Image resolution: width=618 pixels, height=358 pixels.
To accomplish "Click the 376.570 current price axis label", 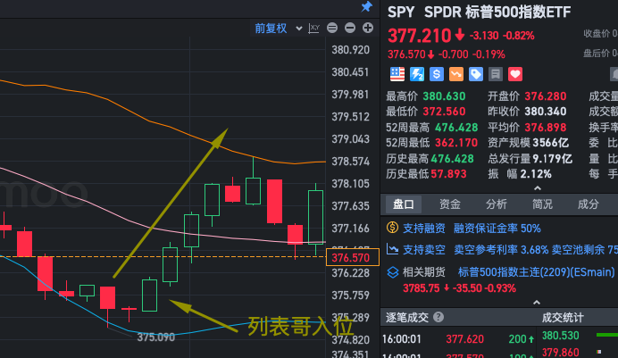I will 353,258.
